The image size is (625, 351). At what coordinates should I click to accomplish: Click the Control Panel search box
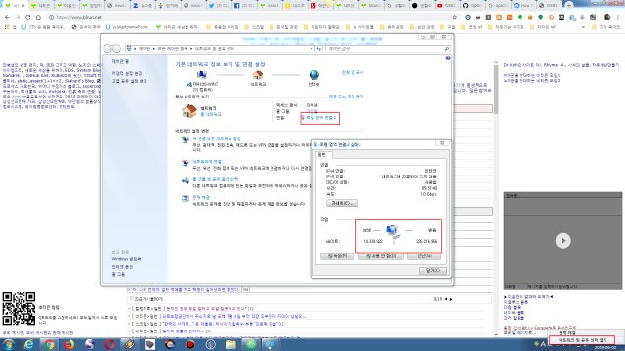coord(388,49)
